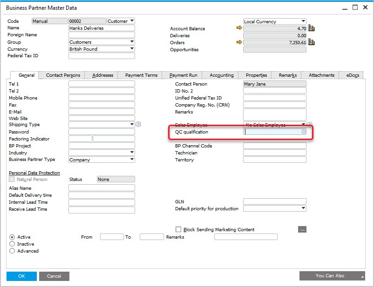374x287 pixels.
Task: Click the Shipping Type info circle icon
Action: [x=138, y=125]
